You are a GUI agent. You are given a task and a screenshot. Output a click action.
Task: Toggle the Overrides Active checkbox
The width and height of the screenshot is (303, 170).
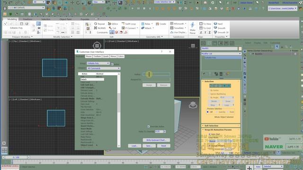[x=149, y=127]
